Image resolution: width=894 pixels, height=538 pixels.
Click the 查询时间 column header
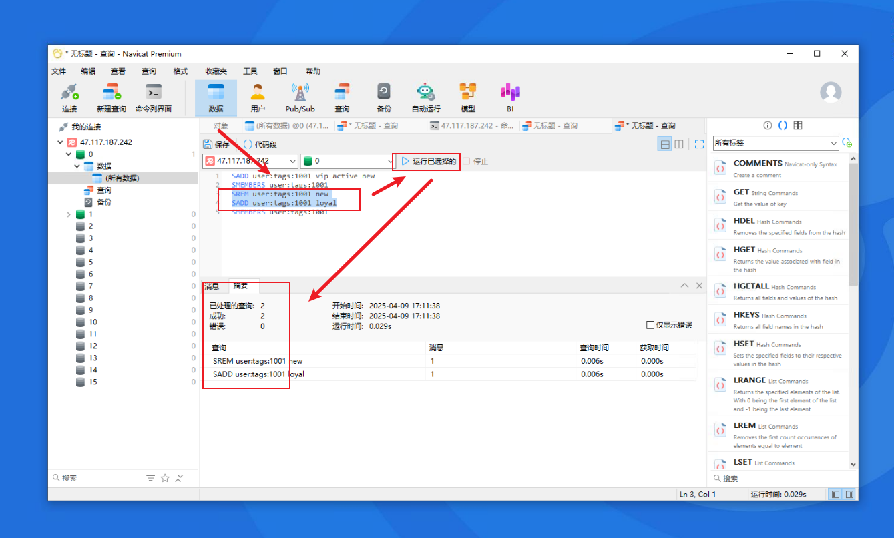point(606,348)
